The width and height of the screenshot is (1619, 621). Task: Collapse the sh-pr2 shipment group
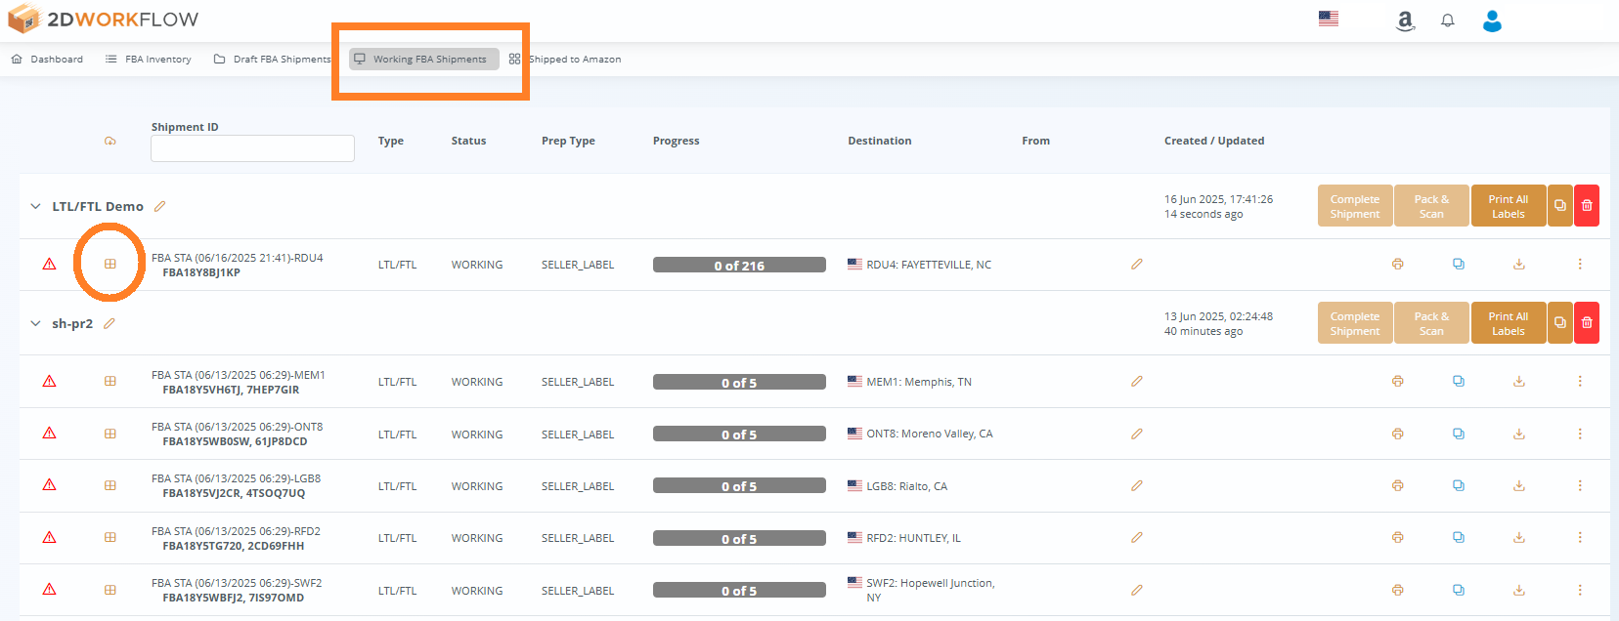click(36, 323)
